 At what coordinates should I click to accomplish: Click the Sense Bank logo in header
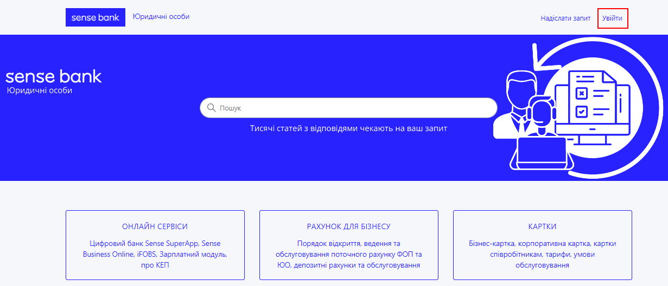[x=96, y=17]
